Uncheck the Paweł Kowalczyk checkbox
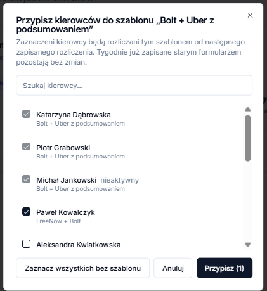This screenshot has width=267, height=291. (27, 212)
